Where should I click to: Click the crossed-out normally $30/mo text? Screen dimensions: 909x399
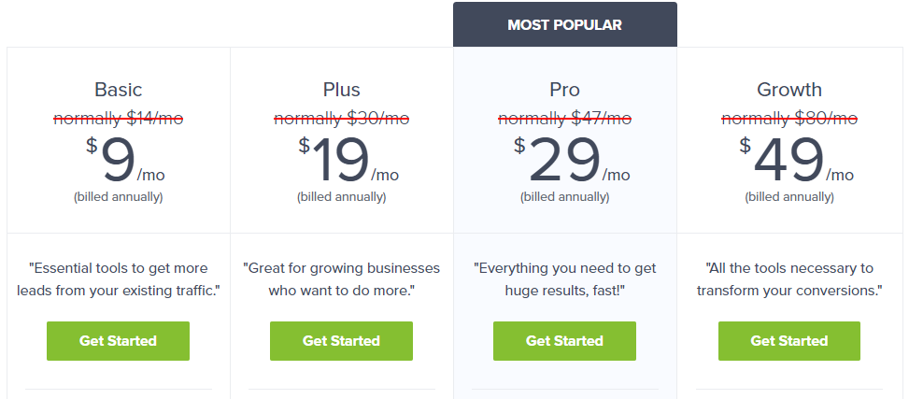point(341,119)
